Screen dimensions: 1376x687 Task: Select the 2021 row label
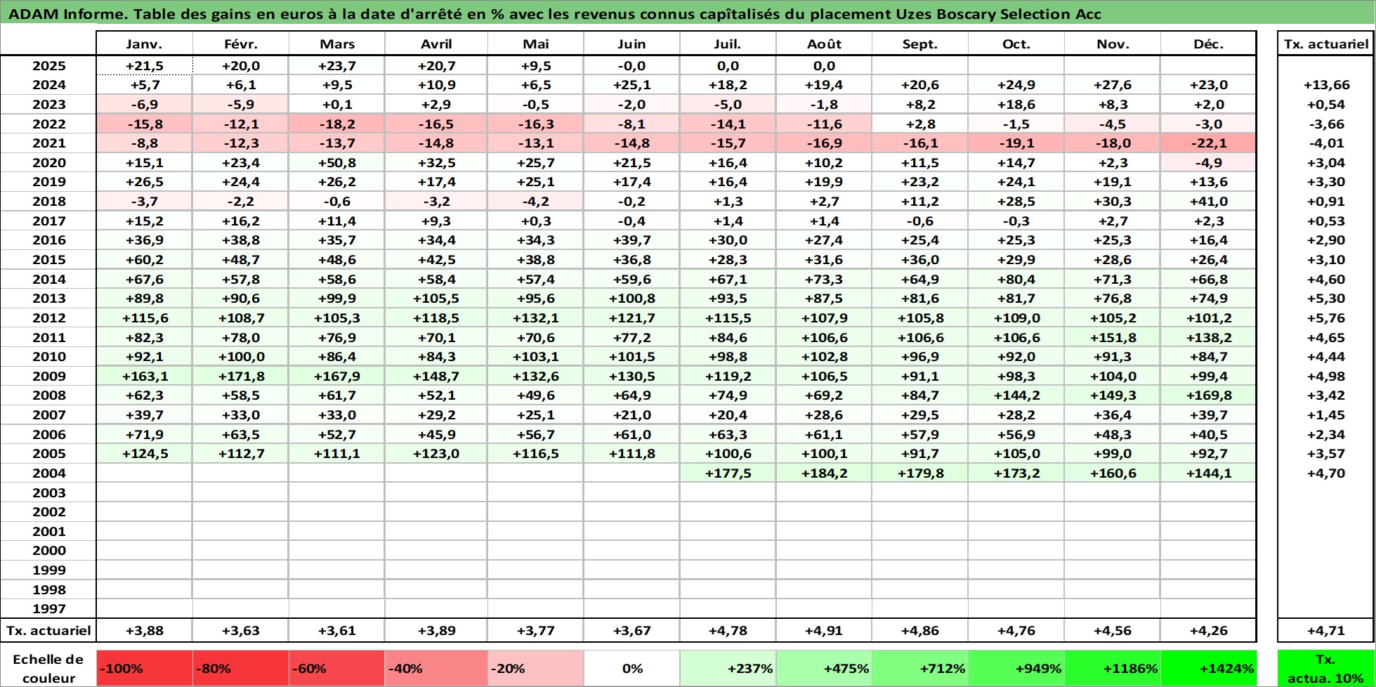(48, 143)
